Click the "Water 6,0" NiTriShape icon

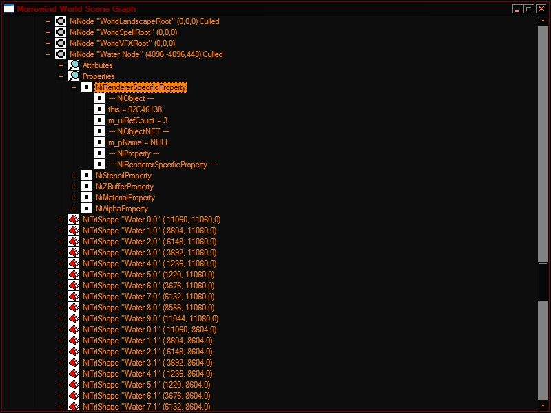tap(74, 286)
